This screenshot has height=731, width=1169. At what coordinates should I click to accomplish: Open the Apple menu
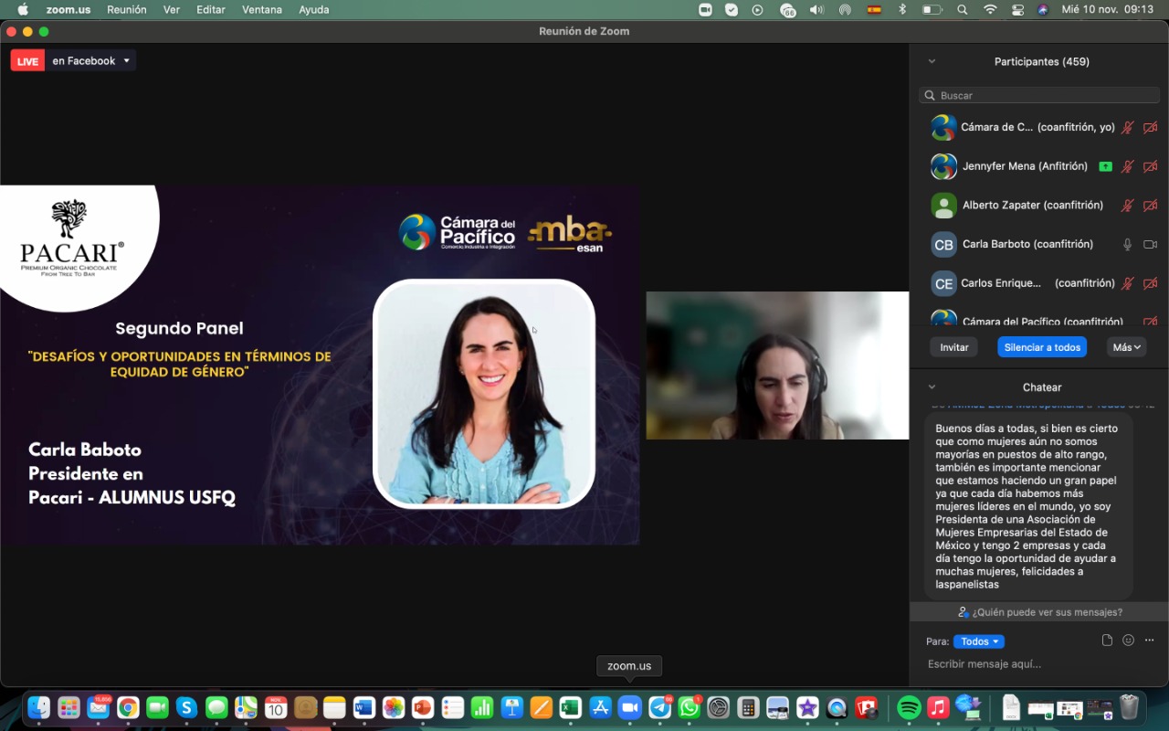(x=22, y=9)
